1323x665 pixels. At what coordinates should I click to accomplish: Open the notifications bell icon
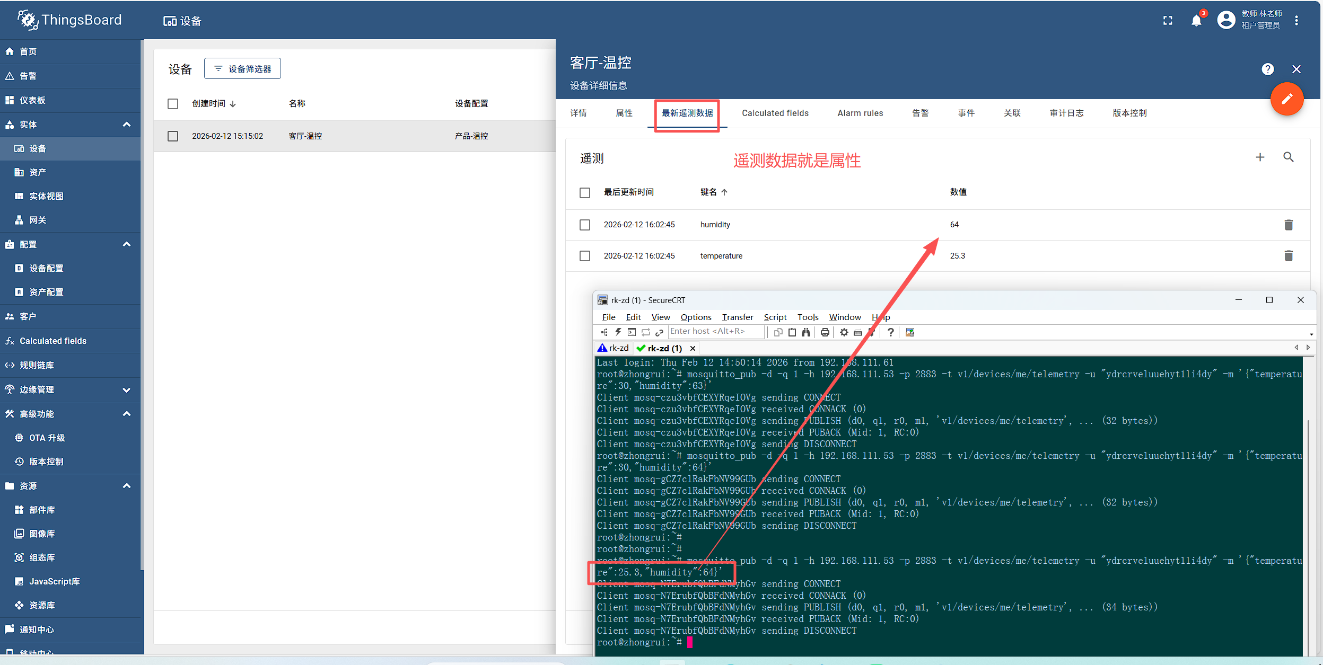1196,21
